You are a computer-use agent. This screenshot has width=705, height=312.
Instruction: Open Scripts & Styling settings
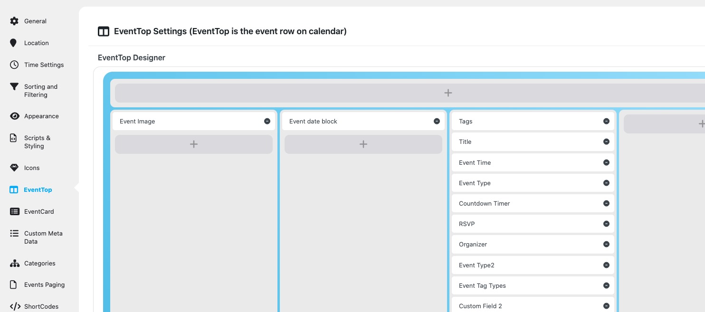(x=37, y=142)
